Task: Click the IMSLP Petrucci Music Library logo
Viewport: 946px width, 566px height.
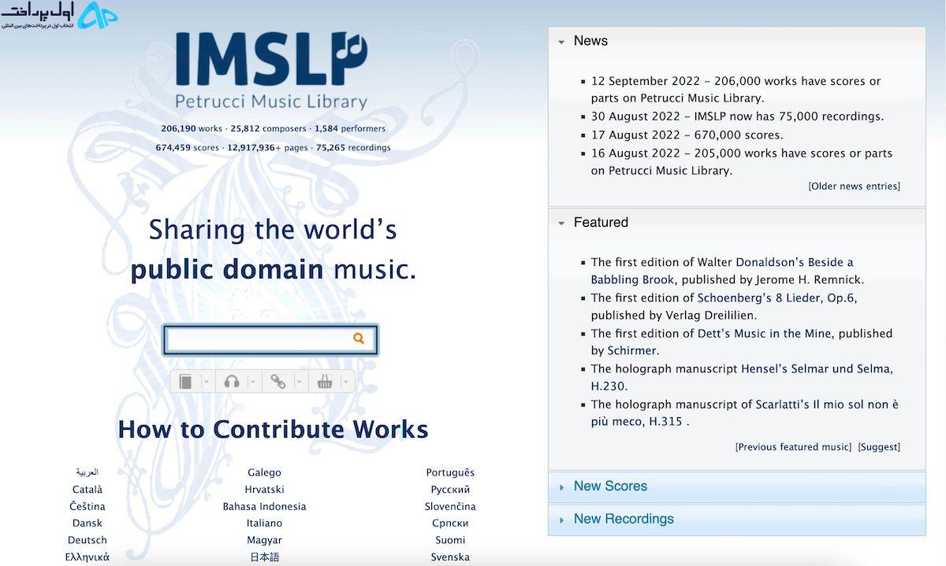Action: point(271,70)
